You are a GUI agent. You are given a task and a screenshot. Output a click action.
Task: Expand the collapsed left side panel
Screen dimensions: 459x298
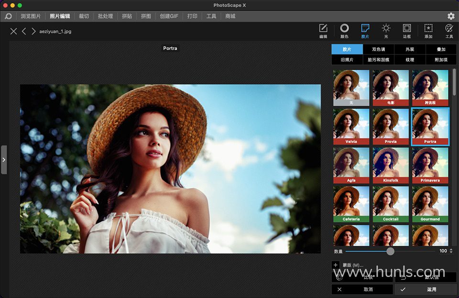pyautogui.click(x=4, y=159)
